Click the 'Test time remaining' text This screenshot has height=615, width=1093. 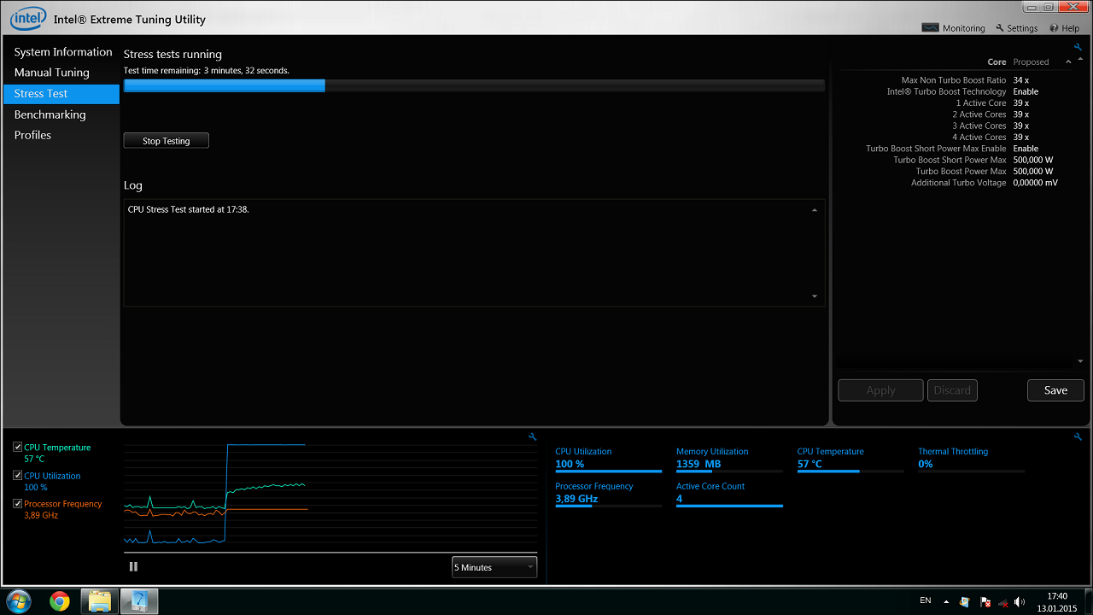click(x=207, y=70)
